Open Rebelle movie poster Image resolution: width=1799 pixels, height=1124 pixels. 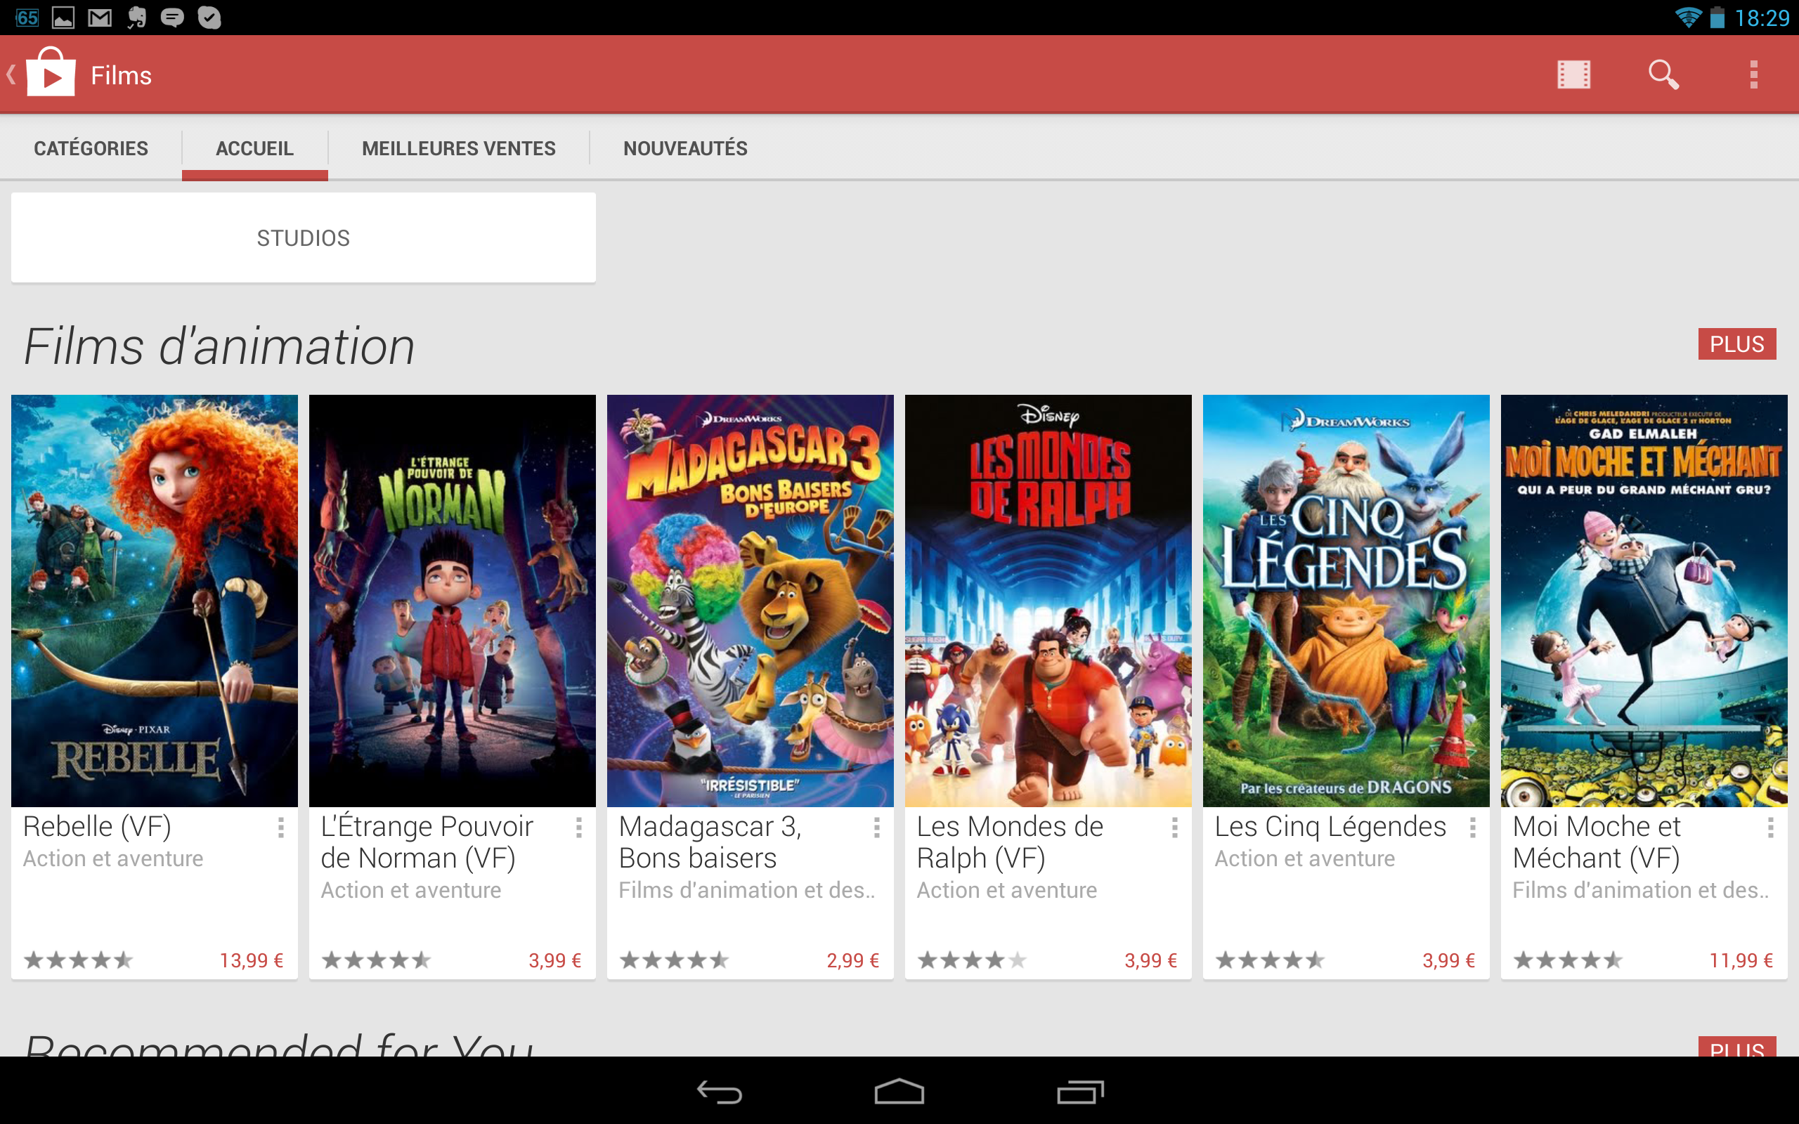(x=155, y=601)
